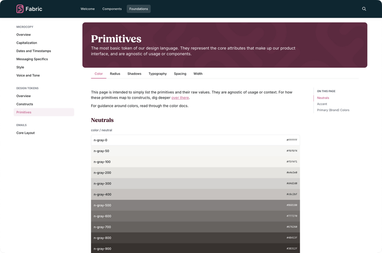Open the 'over there' link
The height and width of the screenshot is (253, 382).
pos(180,97)
